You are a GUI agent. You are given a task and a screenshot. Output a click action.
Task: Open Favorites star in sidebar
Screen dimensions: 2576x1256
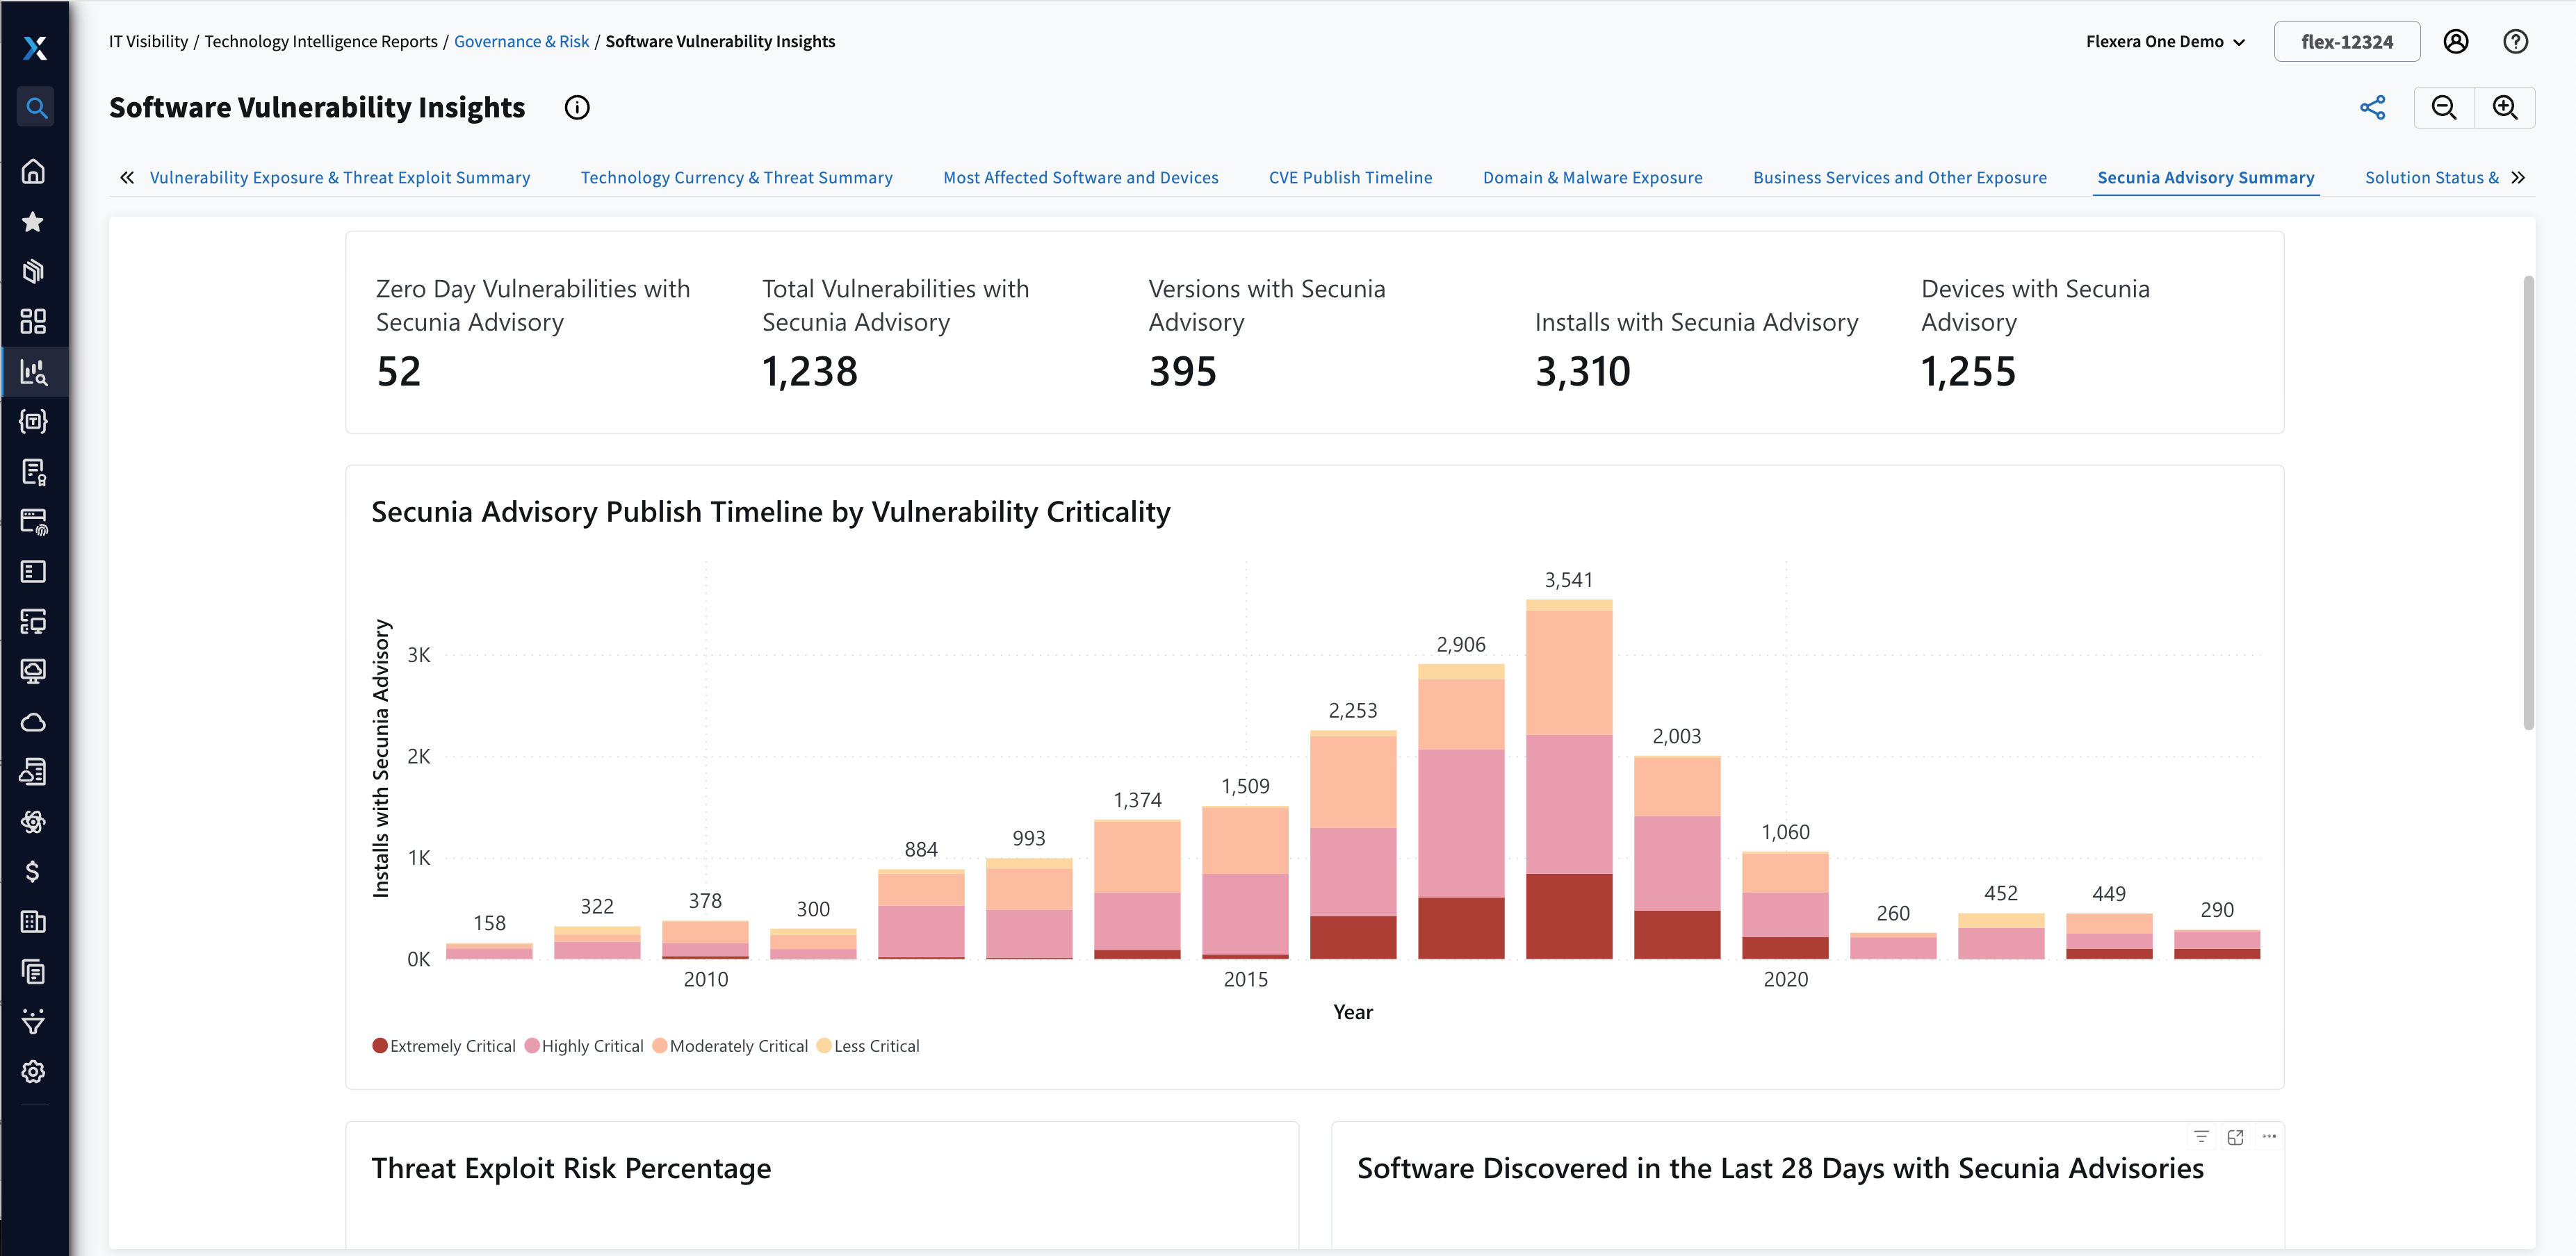click(x=34, y=222)
